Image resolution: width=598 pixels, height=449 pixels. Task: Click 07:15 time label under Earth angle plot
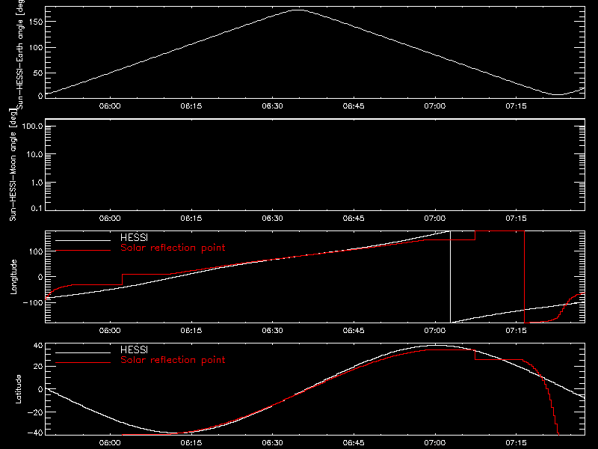[516, 106]
